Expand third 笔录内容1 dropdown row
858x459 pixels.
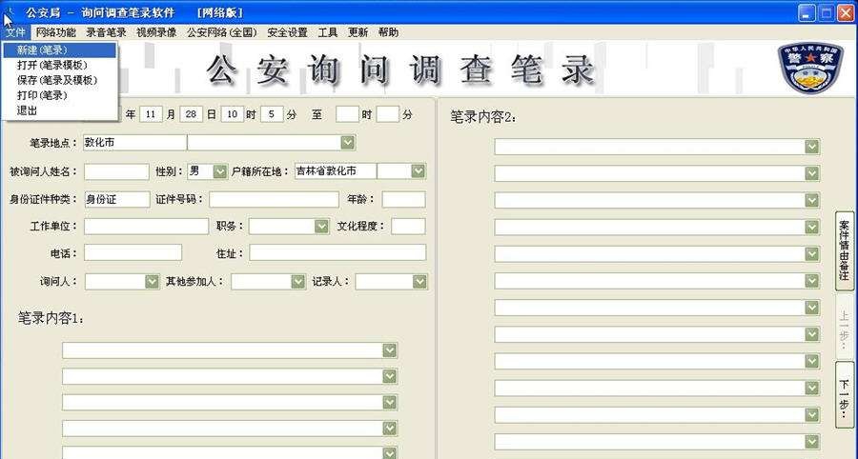pos(390,402)
